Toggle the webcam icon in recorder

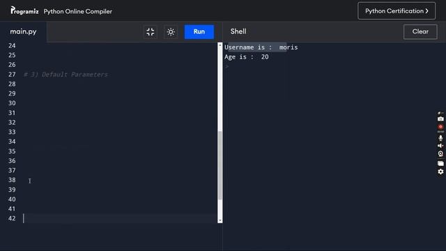(440, 154)
